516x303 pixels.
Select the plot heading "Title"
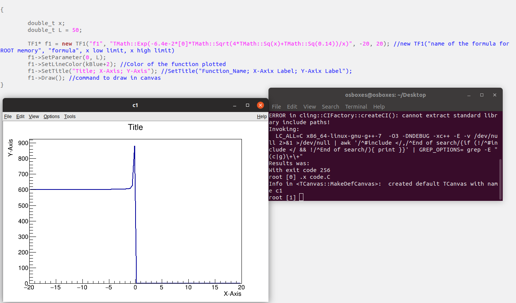[136, 127]
